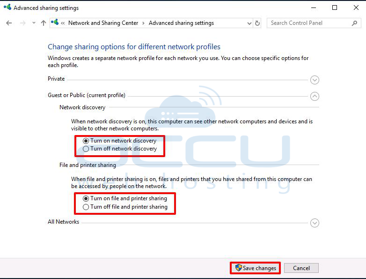Go to Network and Sharing Center breadcrumb
The height and width of the screenshot is (279, 366).
tap(103, 23)
